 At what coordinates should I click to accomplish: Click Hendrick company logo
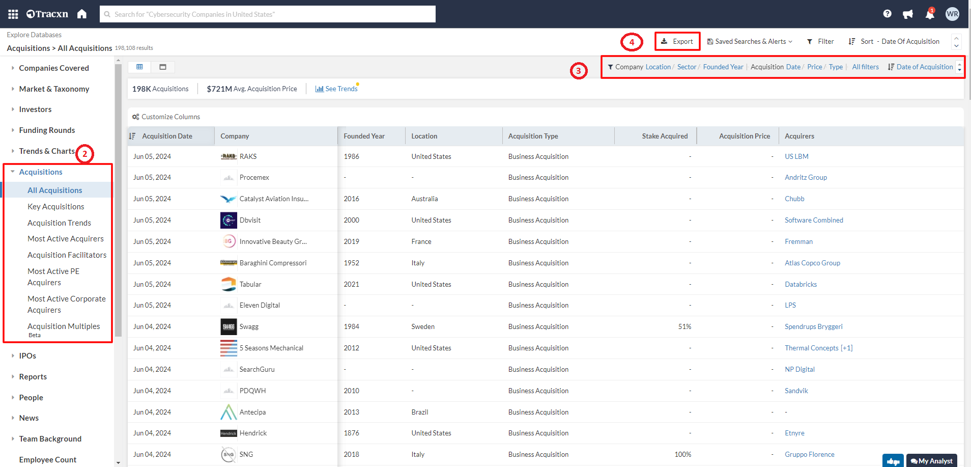pos(229,433)
